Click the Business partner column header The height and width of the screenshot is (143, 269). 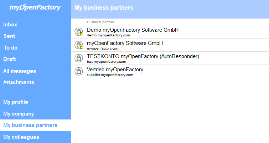[100, 22]
